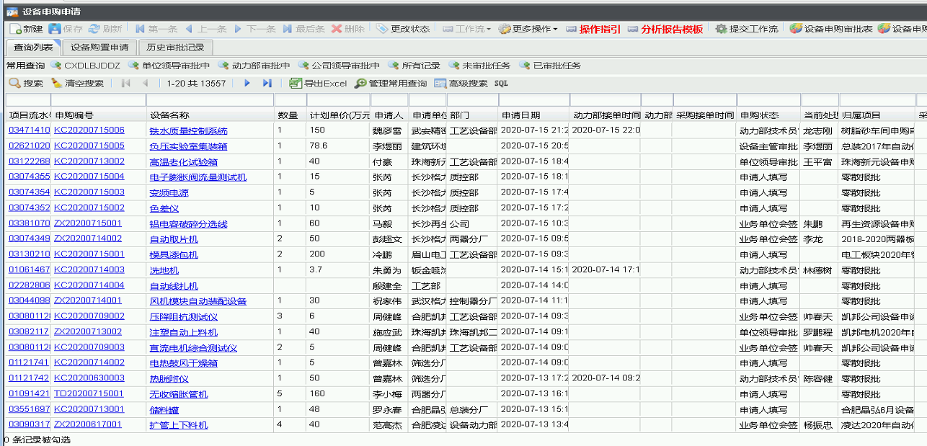The width and height of the screenshot is (927, 446).
Task: Click the SQL button
Action: tap(502, 84)
